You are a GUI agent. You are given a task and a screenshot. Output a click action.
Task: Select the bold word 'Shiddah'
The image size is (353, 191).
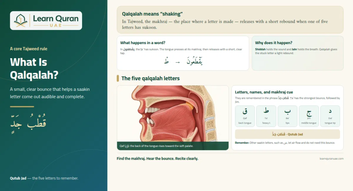[260, 49]
